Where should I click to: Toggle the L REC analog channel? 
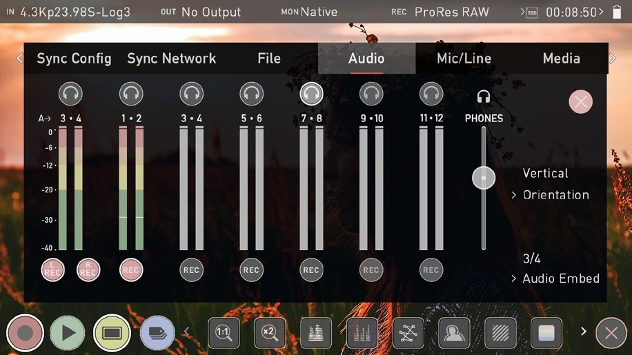coord(53,270)
